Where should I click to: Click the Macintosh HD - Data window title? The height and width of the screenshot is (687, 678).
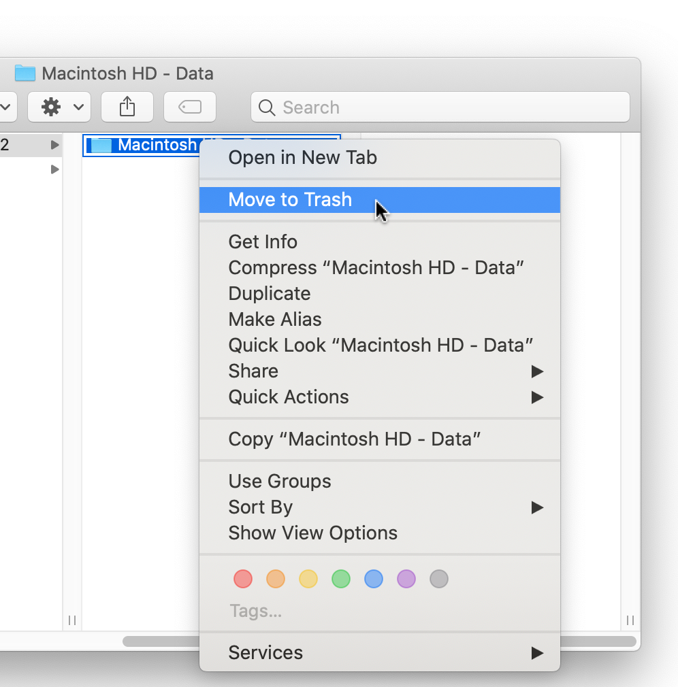click(127, 73)
